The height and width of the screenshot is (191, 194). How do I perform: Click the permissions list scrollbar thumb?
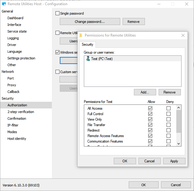tap(178, 121)
